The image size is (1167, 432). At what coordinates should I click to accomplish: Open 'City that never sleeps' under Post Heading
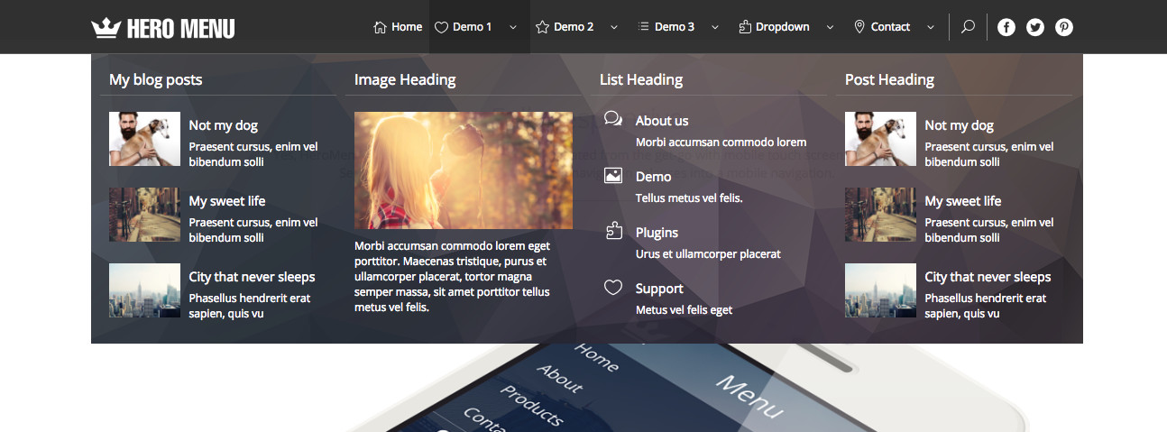tap(988, 277)
